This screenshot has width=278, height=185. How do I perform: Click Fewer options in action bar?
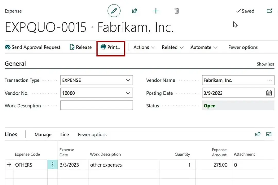tap(243, 47)
